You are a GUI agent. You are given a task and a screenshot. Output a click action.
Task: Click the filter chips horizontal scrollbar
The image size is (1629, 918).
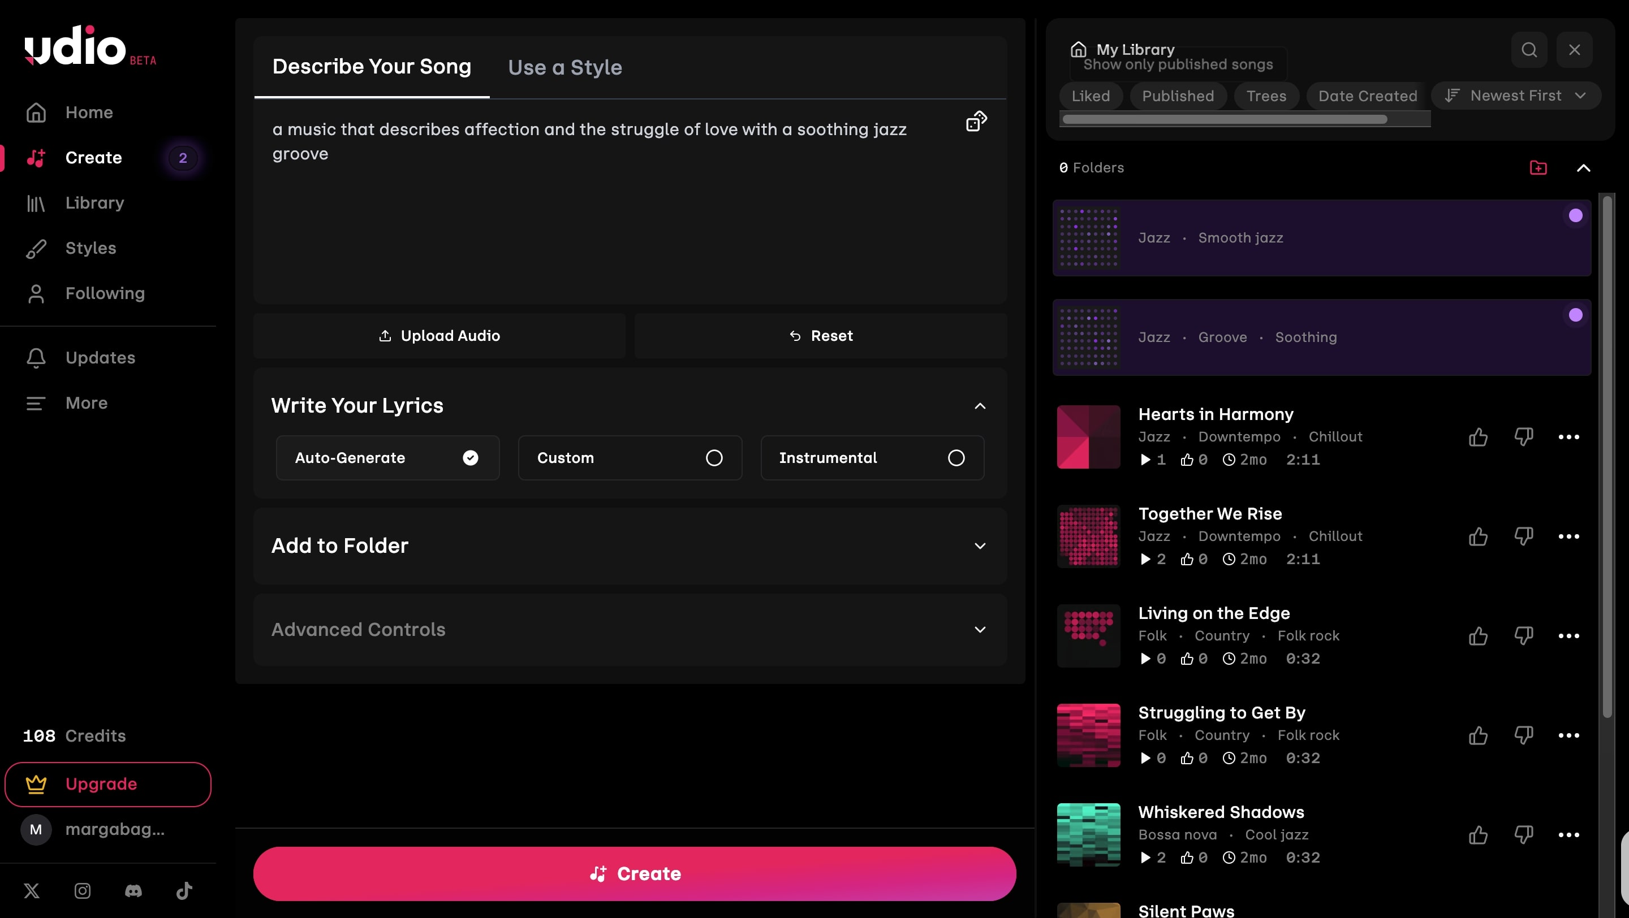click(x=1224, y=119)
